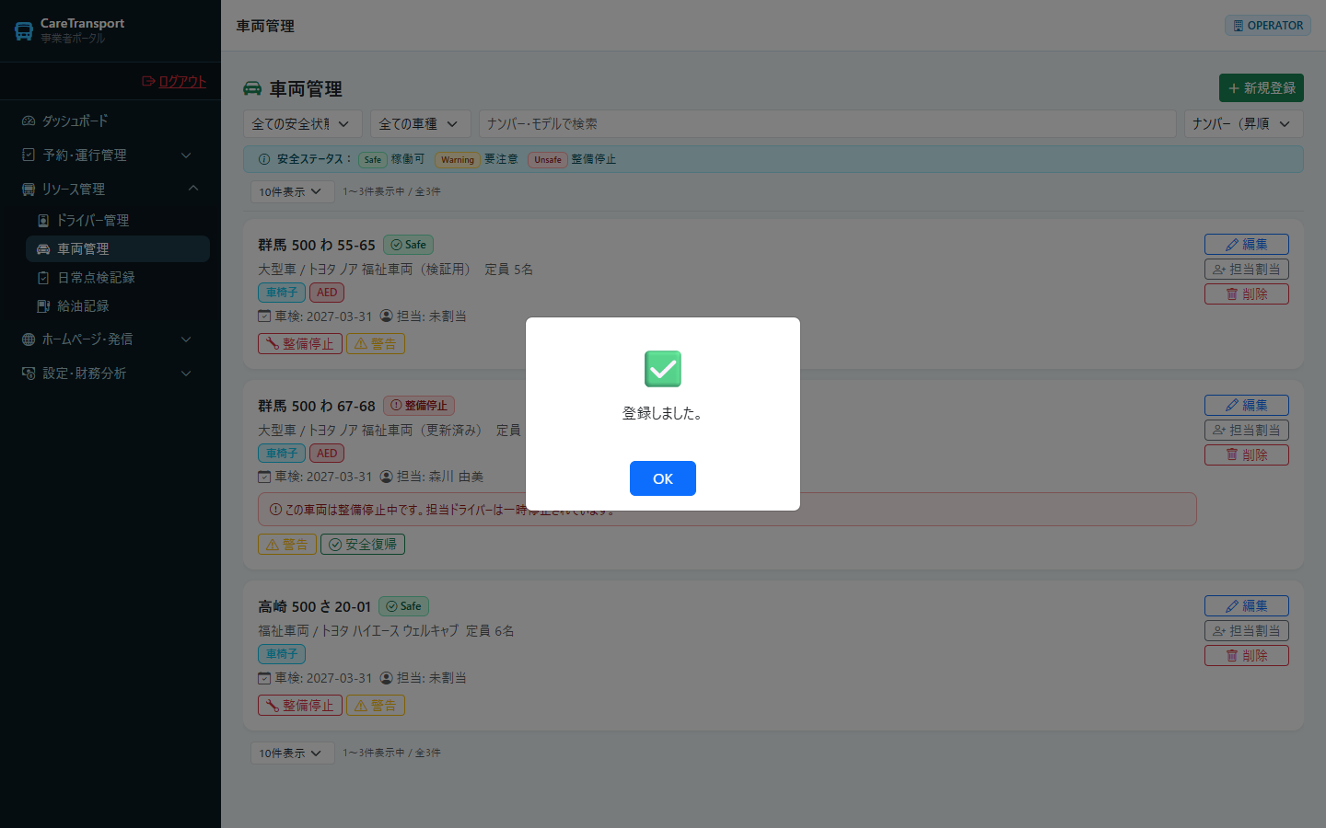Open 全ての安全状態 filter dropdown
The image size is (1326, 828).
pos(303,123)
